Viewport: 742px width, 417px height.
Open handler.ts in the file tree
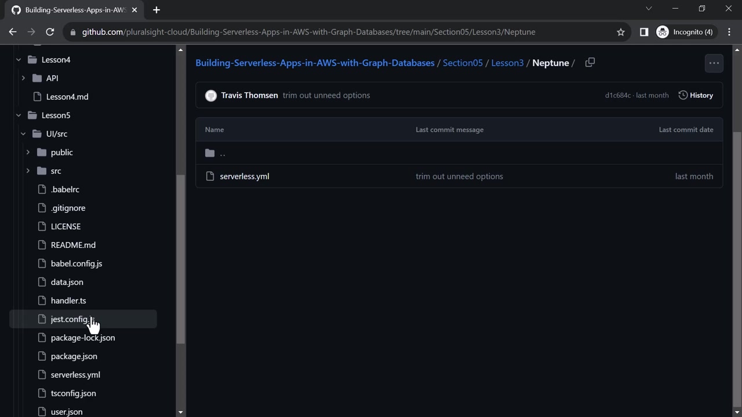tap(68, 301)
